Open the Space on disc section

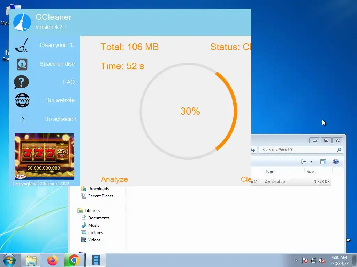pyautogui.click(x=58, y=64)
